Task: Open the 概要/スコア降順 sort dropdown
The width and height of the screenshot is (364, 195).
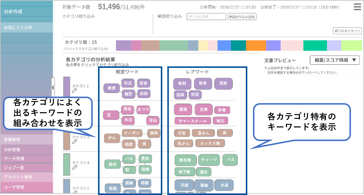Action: tap(335, 60)
